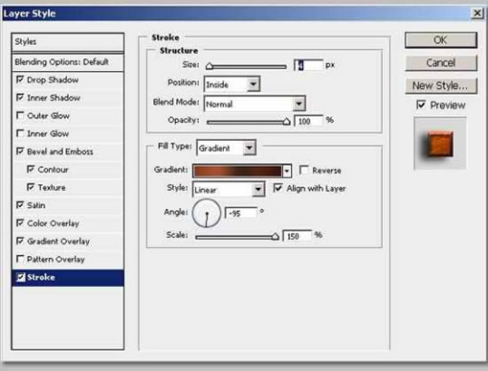488x371 pixels.
Task: Open the gradient picker arrow
Action: 287,171
